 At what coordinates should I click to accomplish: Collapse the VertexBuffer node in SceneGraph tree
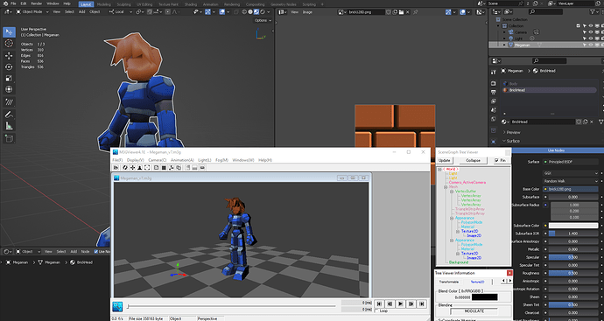click(x=452, y=192)
